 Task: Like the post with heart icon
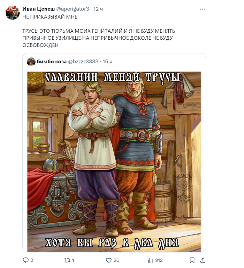109,260
